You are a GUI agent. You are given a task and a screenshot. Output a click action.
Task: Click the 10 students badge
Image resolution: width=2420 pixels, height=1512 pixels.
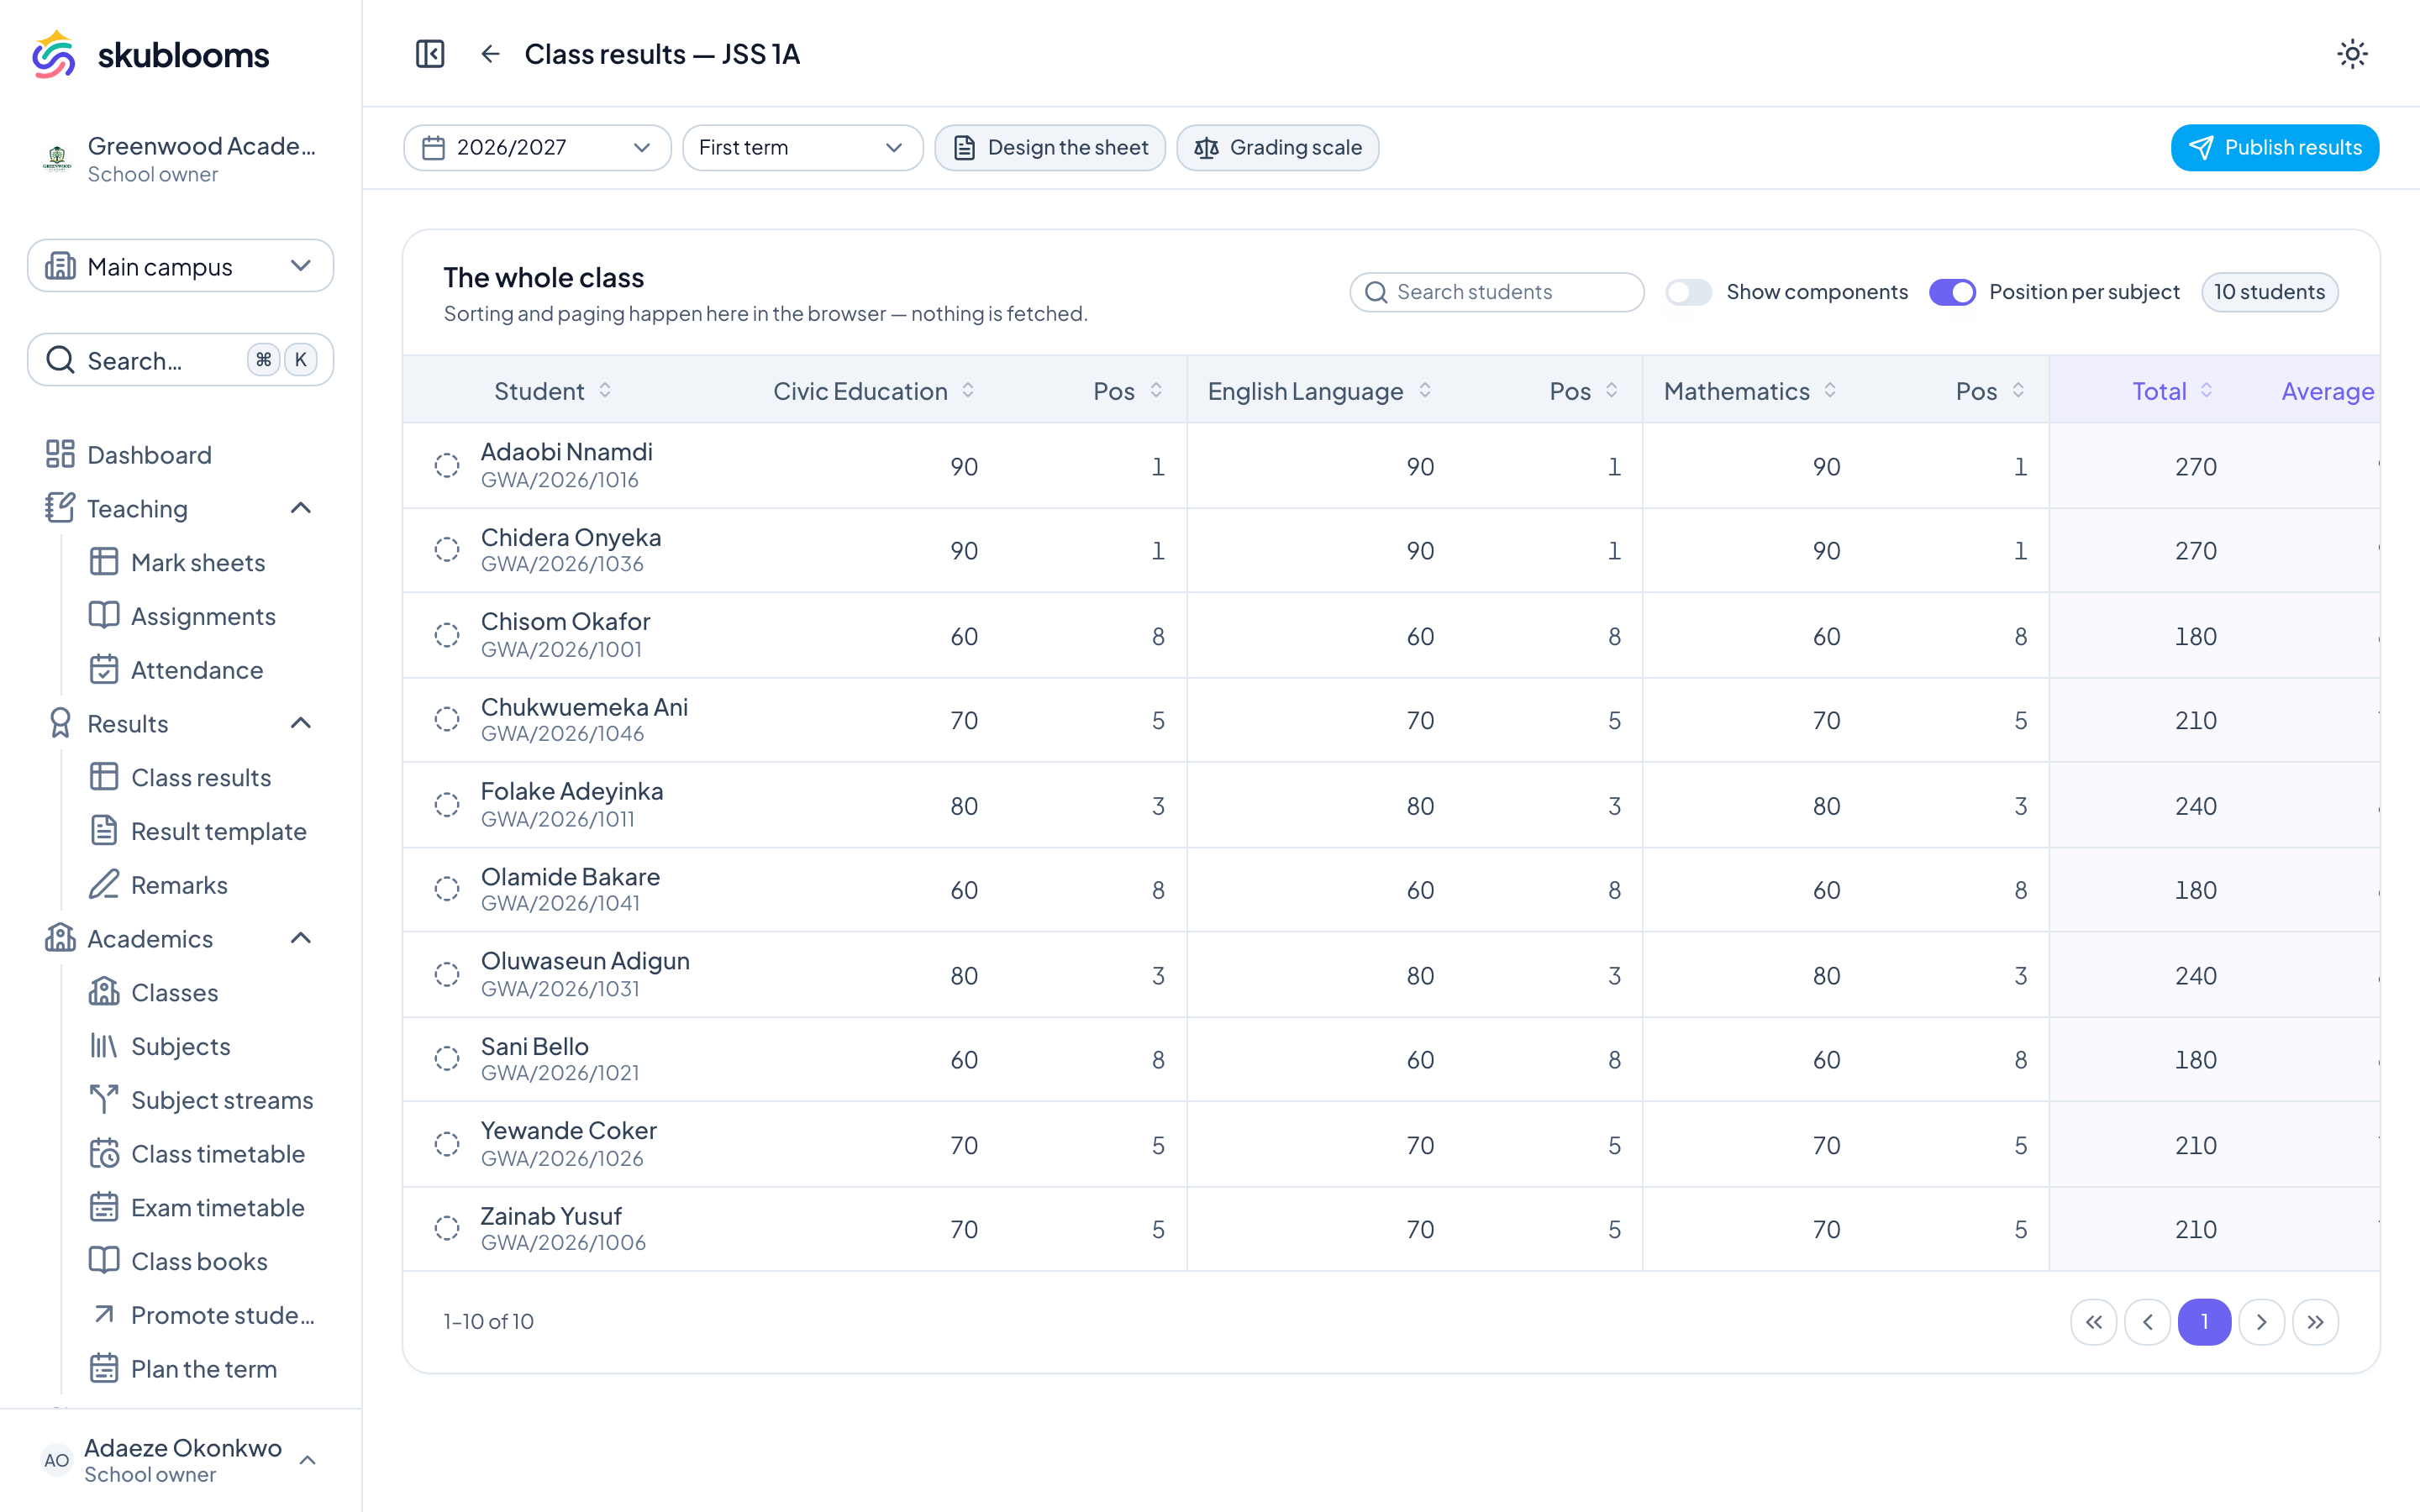2269,292
